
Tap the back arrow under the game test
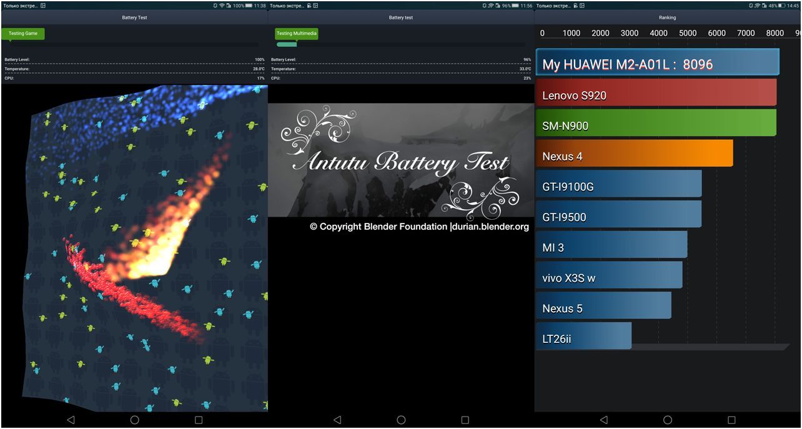[71, 420]
